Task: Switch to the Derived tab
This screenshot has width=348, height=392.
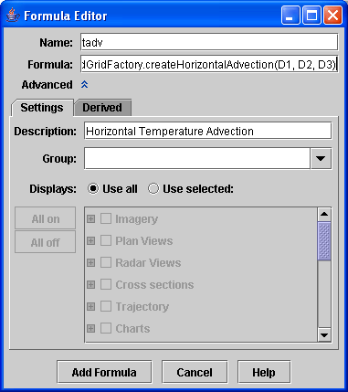Action: point(102,108)
